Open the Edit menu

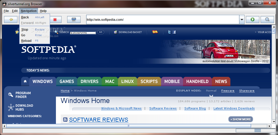15,11
